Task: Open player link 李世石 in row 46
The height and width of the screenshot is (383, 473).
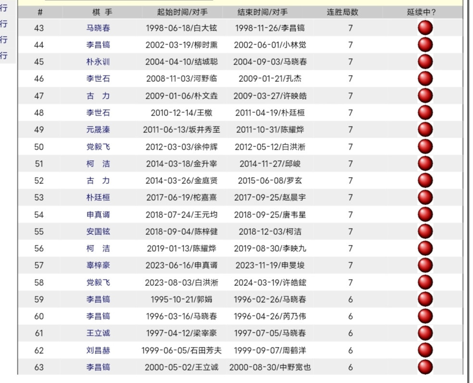Action: [x=98, y=78]
